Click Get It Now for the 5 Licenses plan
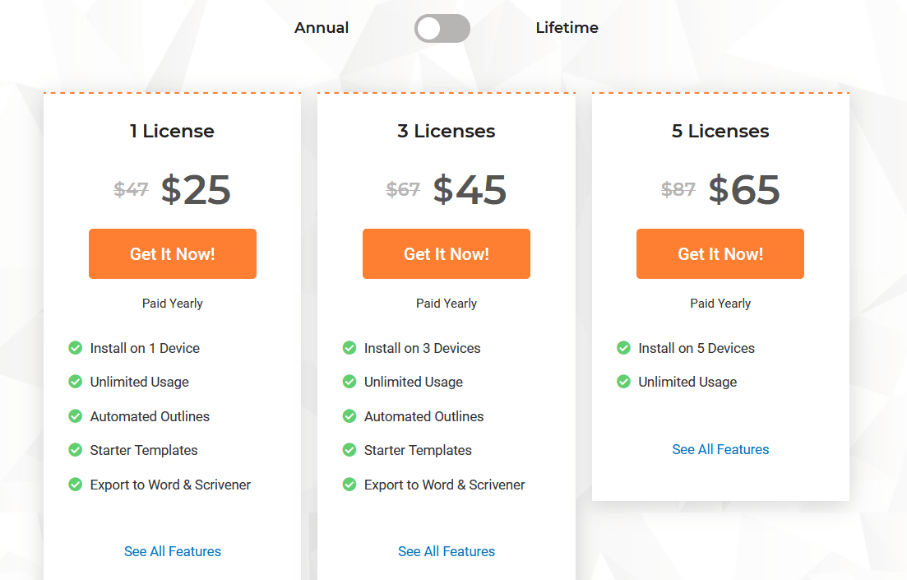907x580 pixels. tap(720, 253)
